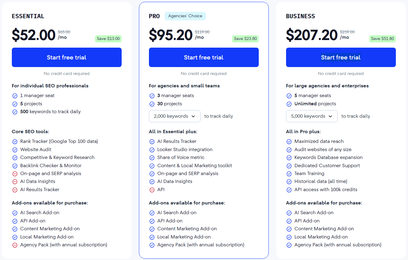Click the Essential Save $13.00 badge

(108, 39)
